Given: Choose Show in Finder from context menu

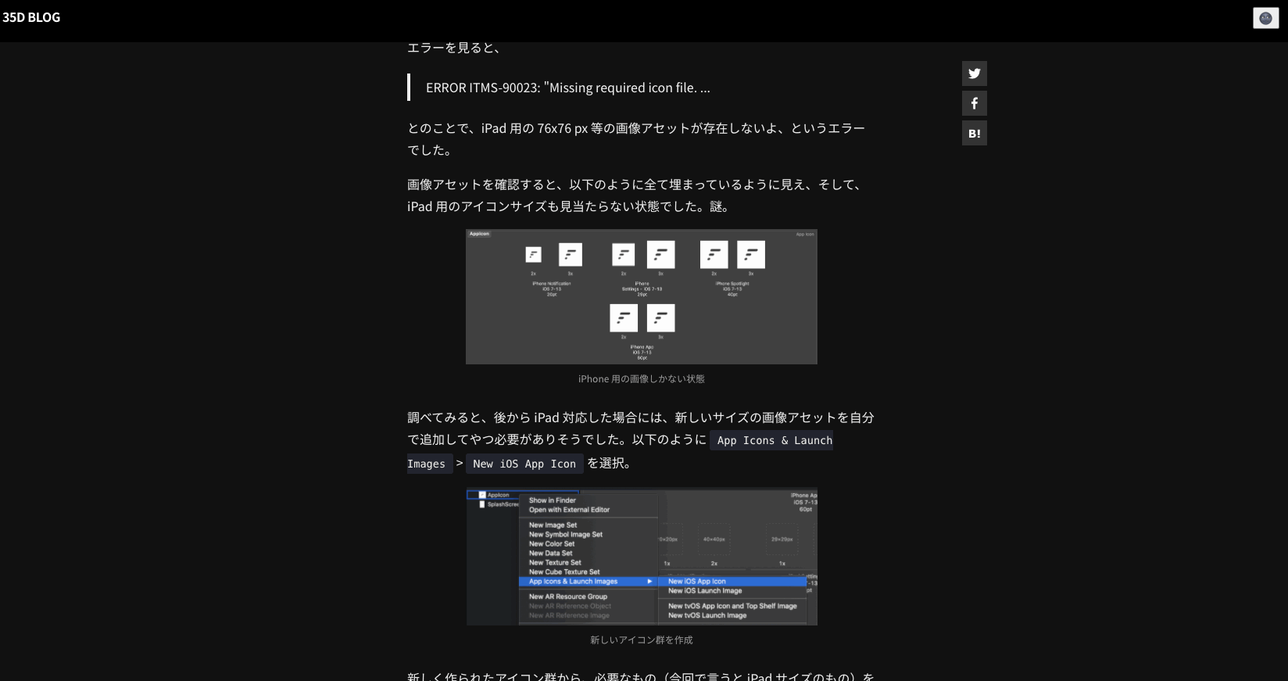Looking at the screenshot, I should (552, 500).
